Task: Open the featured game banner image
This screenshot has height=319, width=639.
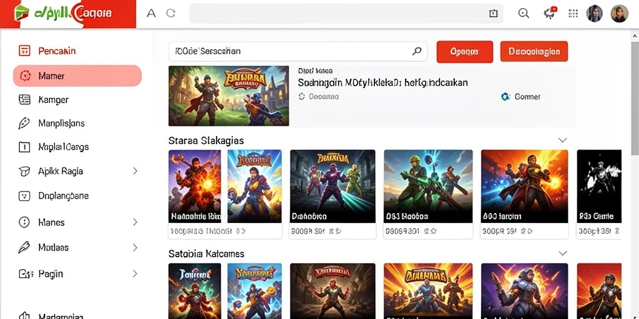Action: click(x=228, y=95)
